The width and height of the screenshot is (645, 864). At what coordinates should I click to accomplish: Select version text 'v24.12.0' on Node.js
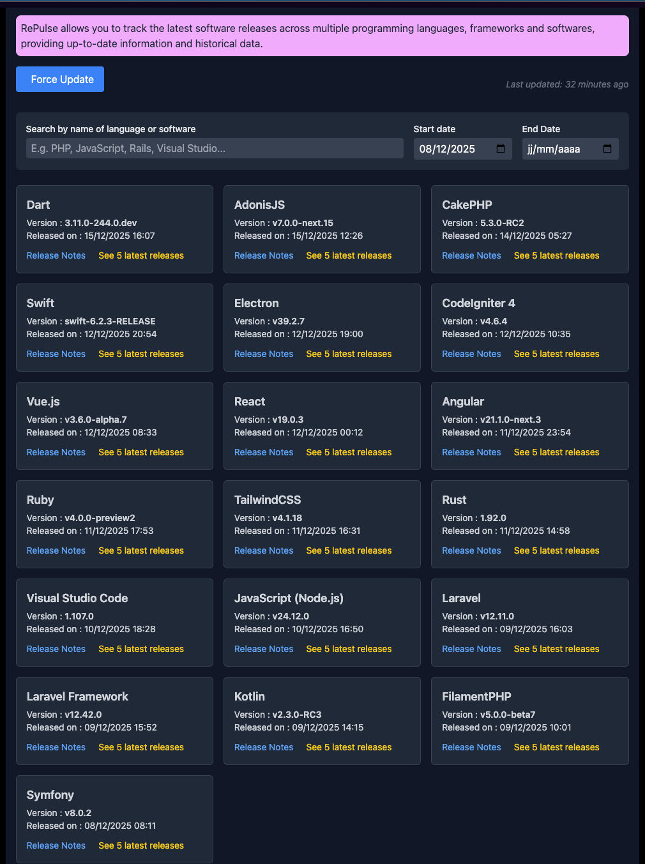(291, 616)
